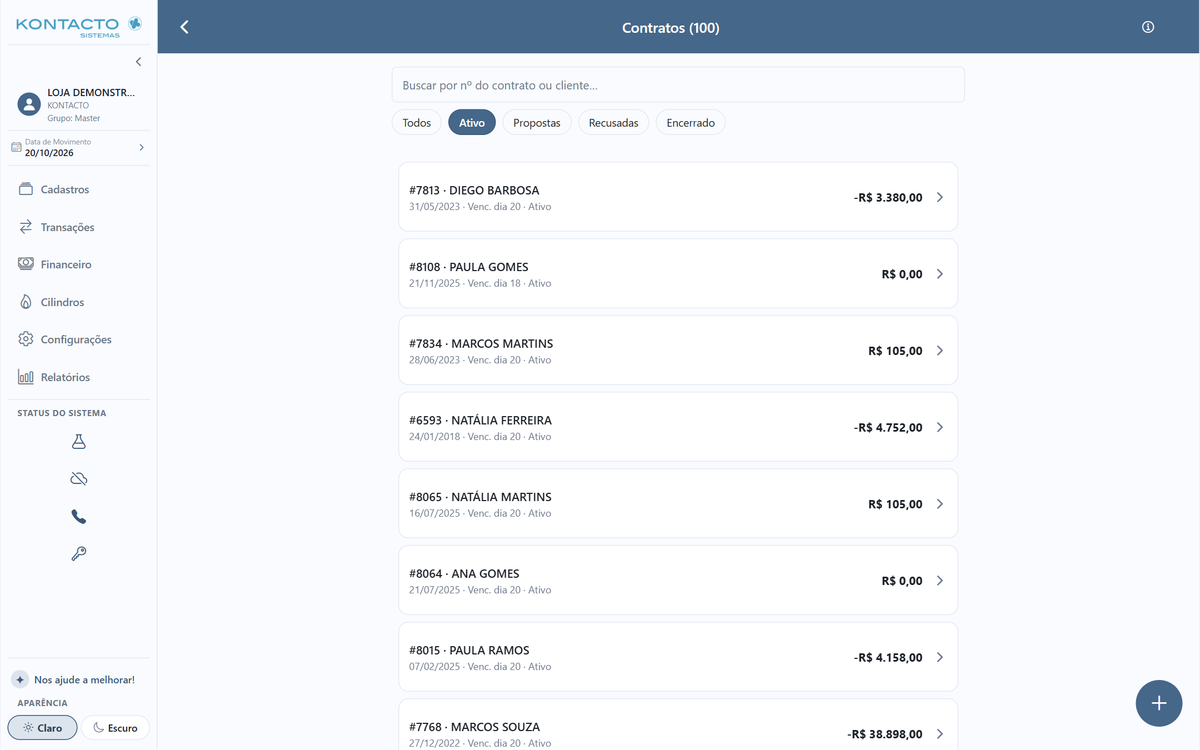Open contract #8064 chevron
Image resolution: width=1200 pixels, height=750 pixels.
(x=939, y=581)
